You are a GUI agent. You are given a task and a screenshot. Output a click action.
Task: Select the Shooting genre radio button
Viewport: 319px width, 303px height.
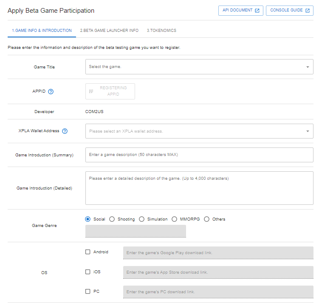click(x=112, y=219)
